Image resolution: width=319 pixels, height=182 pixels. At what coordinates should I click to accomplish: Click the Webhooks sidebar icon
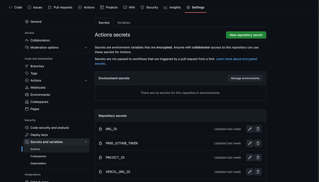27,87
